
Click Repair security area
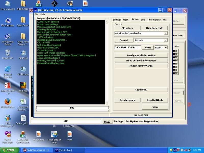pos(141,66)
